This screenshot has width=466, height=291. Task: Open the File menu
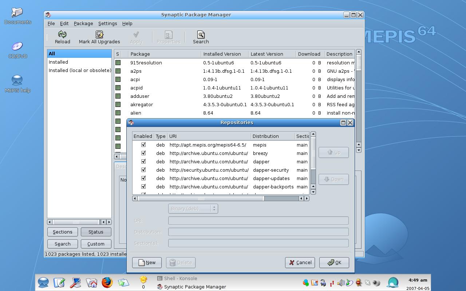click(51, 24)
